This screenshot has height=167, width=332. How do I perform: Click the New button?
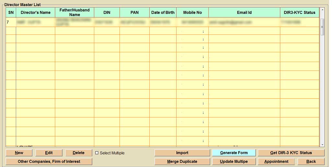click(x=19, y=153)
